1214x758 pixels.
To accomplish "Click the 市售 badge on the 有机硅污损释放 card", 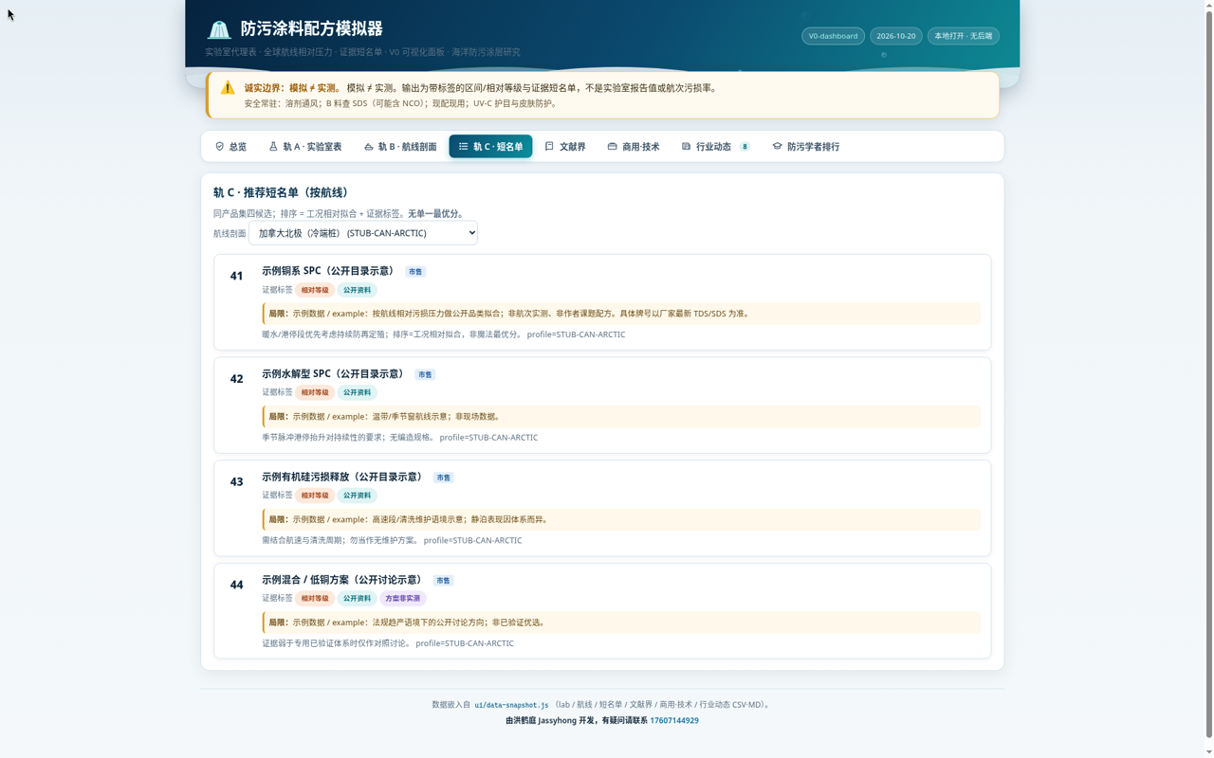I will (x=443, y=478).
